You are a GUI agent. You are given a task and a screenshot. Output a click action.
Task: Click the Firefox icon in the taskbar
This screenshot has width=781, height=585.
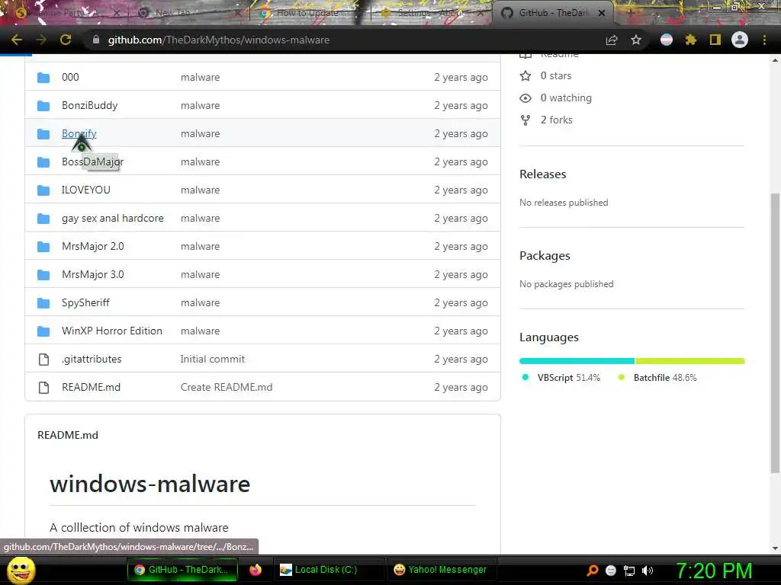256,570
